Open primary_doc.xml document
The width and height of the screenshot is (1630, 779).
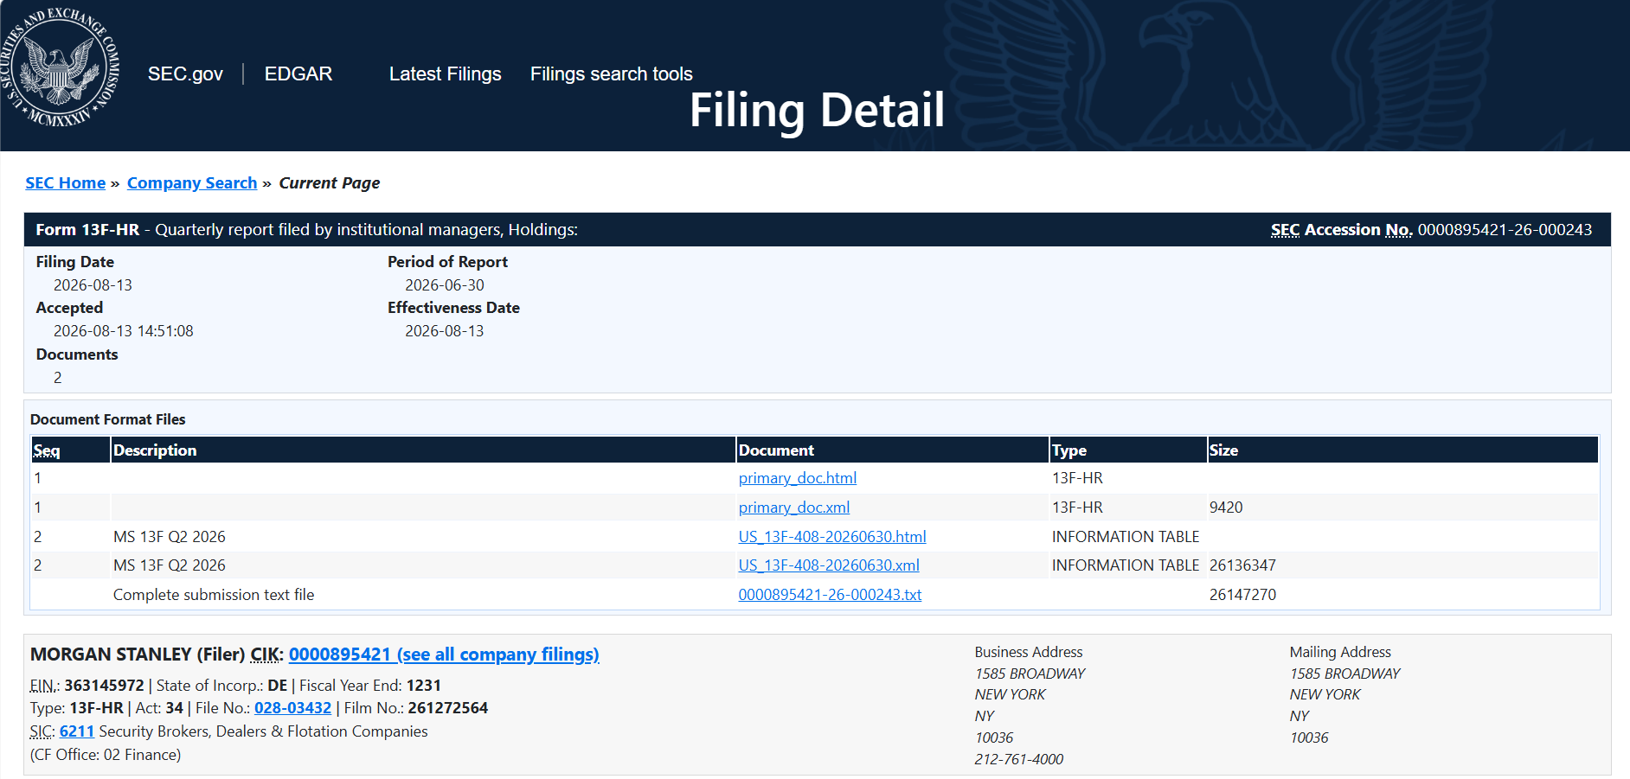point(794,508)
